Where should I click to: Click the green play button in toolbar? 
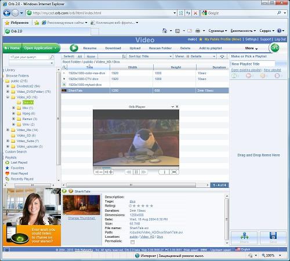[x=74, y=48]
